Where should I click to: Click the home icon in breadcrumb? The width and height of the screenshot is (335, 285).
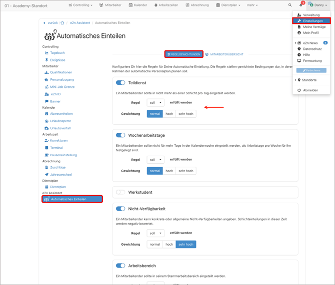62,23
